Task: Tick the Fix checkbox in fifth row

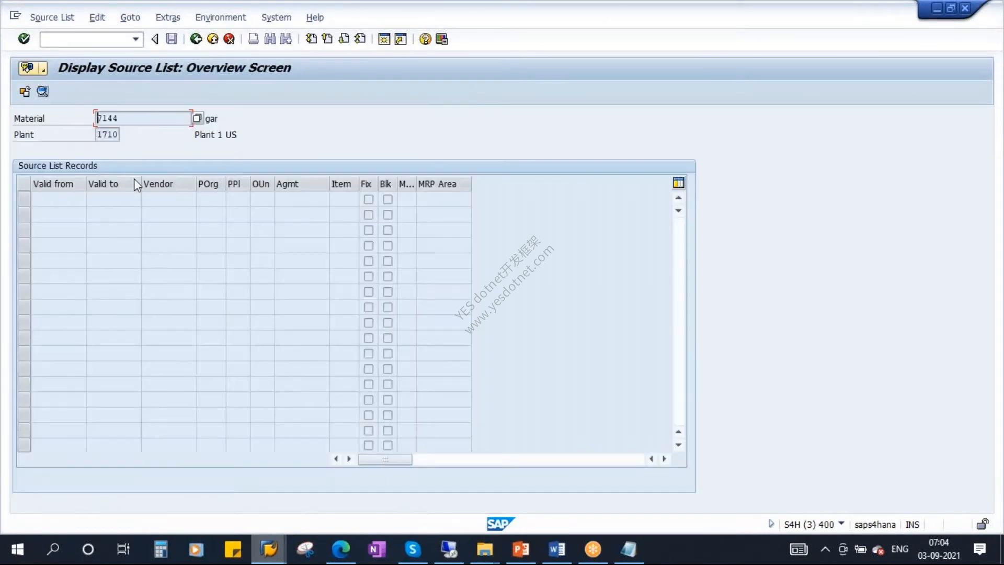Action: [x=369, y=261]
